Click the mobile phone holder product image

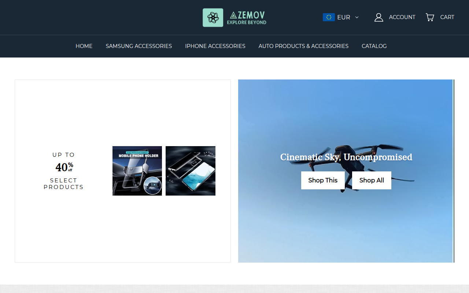(x=137, y=171)
